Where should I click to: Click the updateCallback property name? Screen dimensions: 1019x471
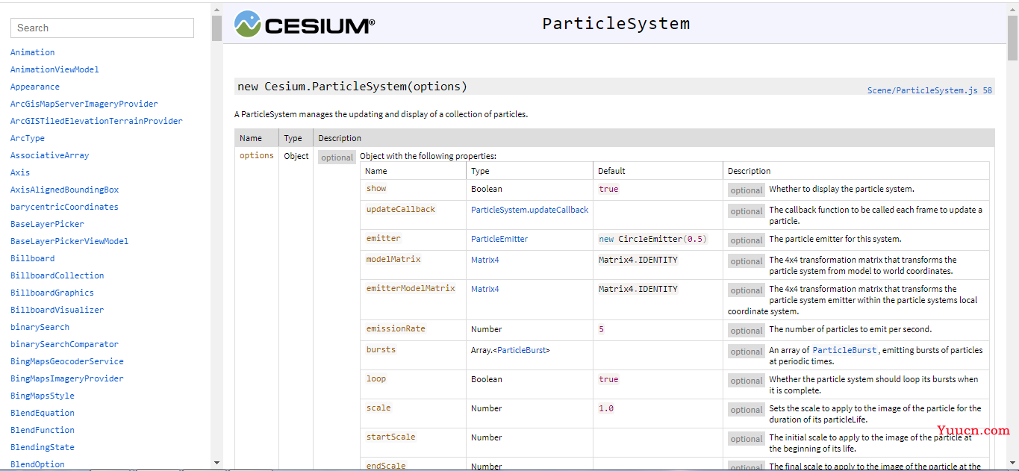click(401, 209)
